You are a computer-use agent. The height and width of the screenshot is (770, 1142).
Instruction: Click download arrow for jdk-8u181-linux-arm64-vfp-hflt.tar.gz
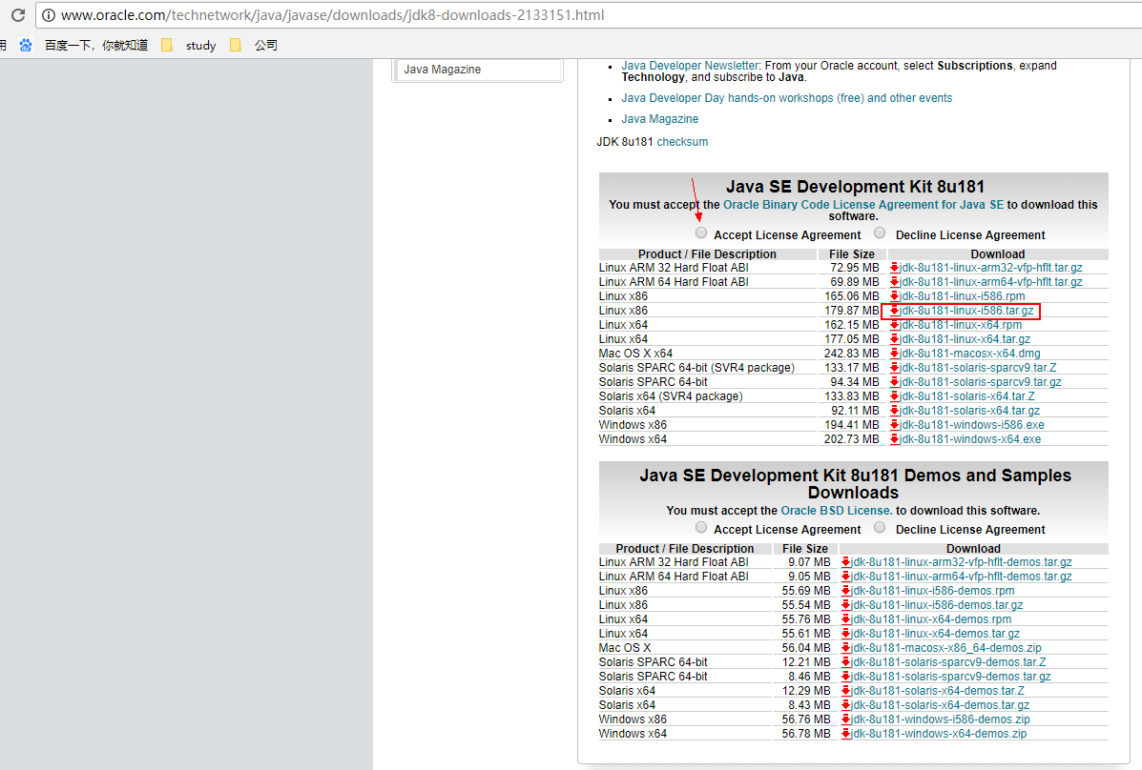point(894,282)
